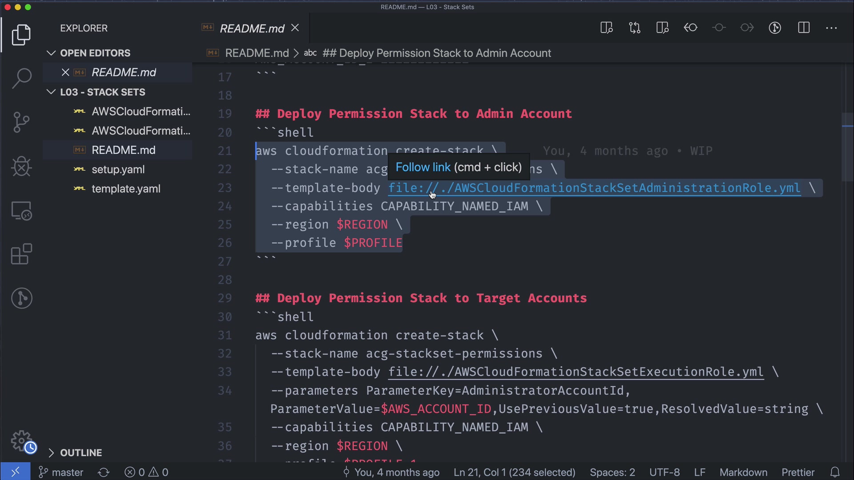854x480 pixels.
Task: Open the editor More Actions ellipsis menu
Action: coord(831,28)
